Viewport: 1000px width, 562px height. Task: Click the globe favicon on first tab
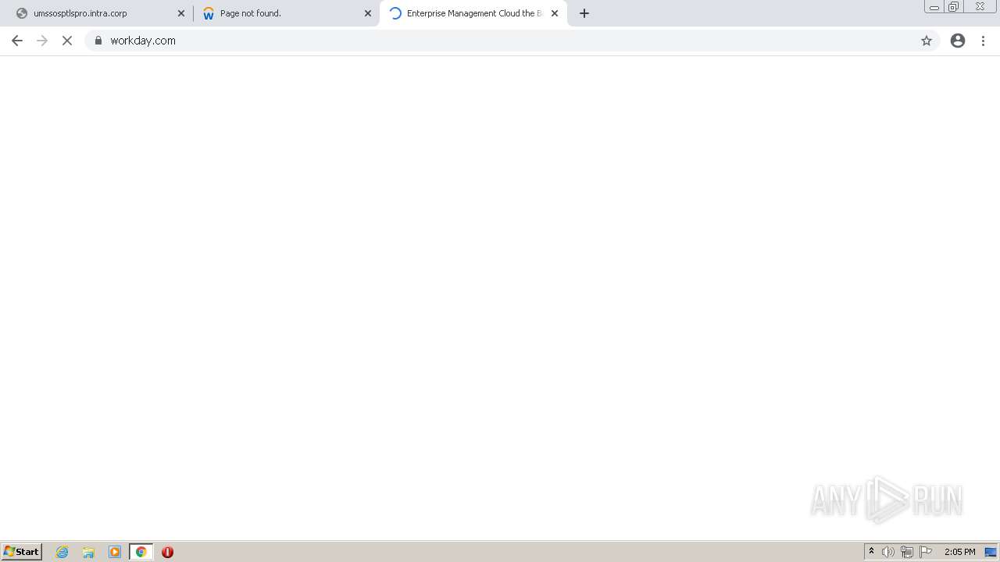coord(22,13)
